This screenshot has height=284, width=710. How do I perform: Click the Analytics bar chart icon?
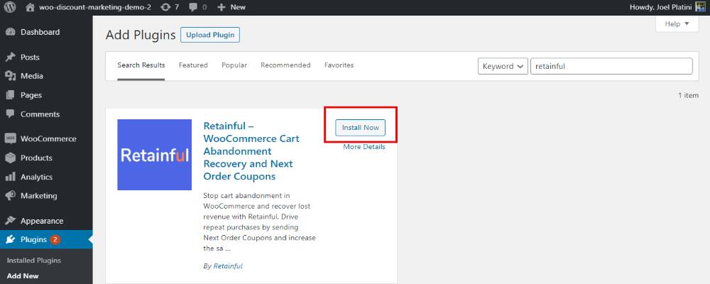11,177
